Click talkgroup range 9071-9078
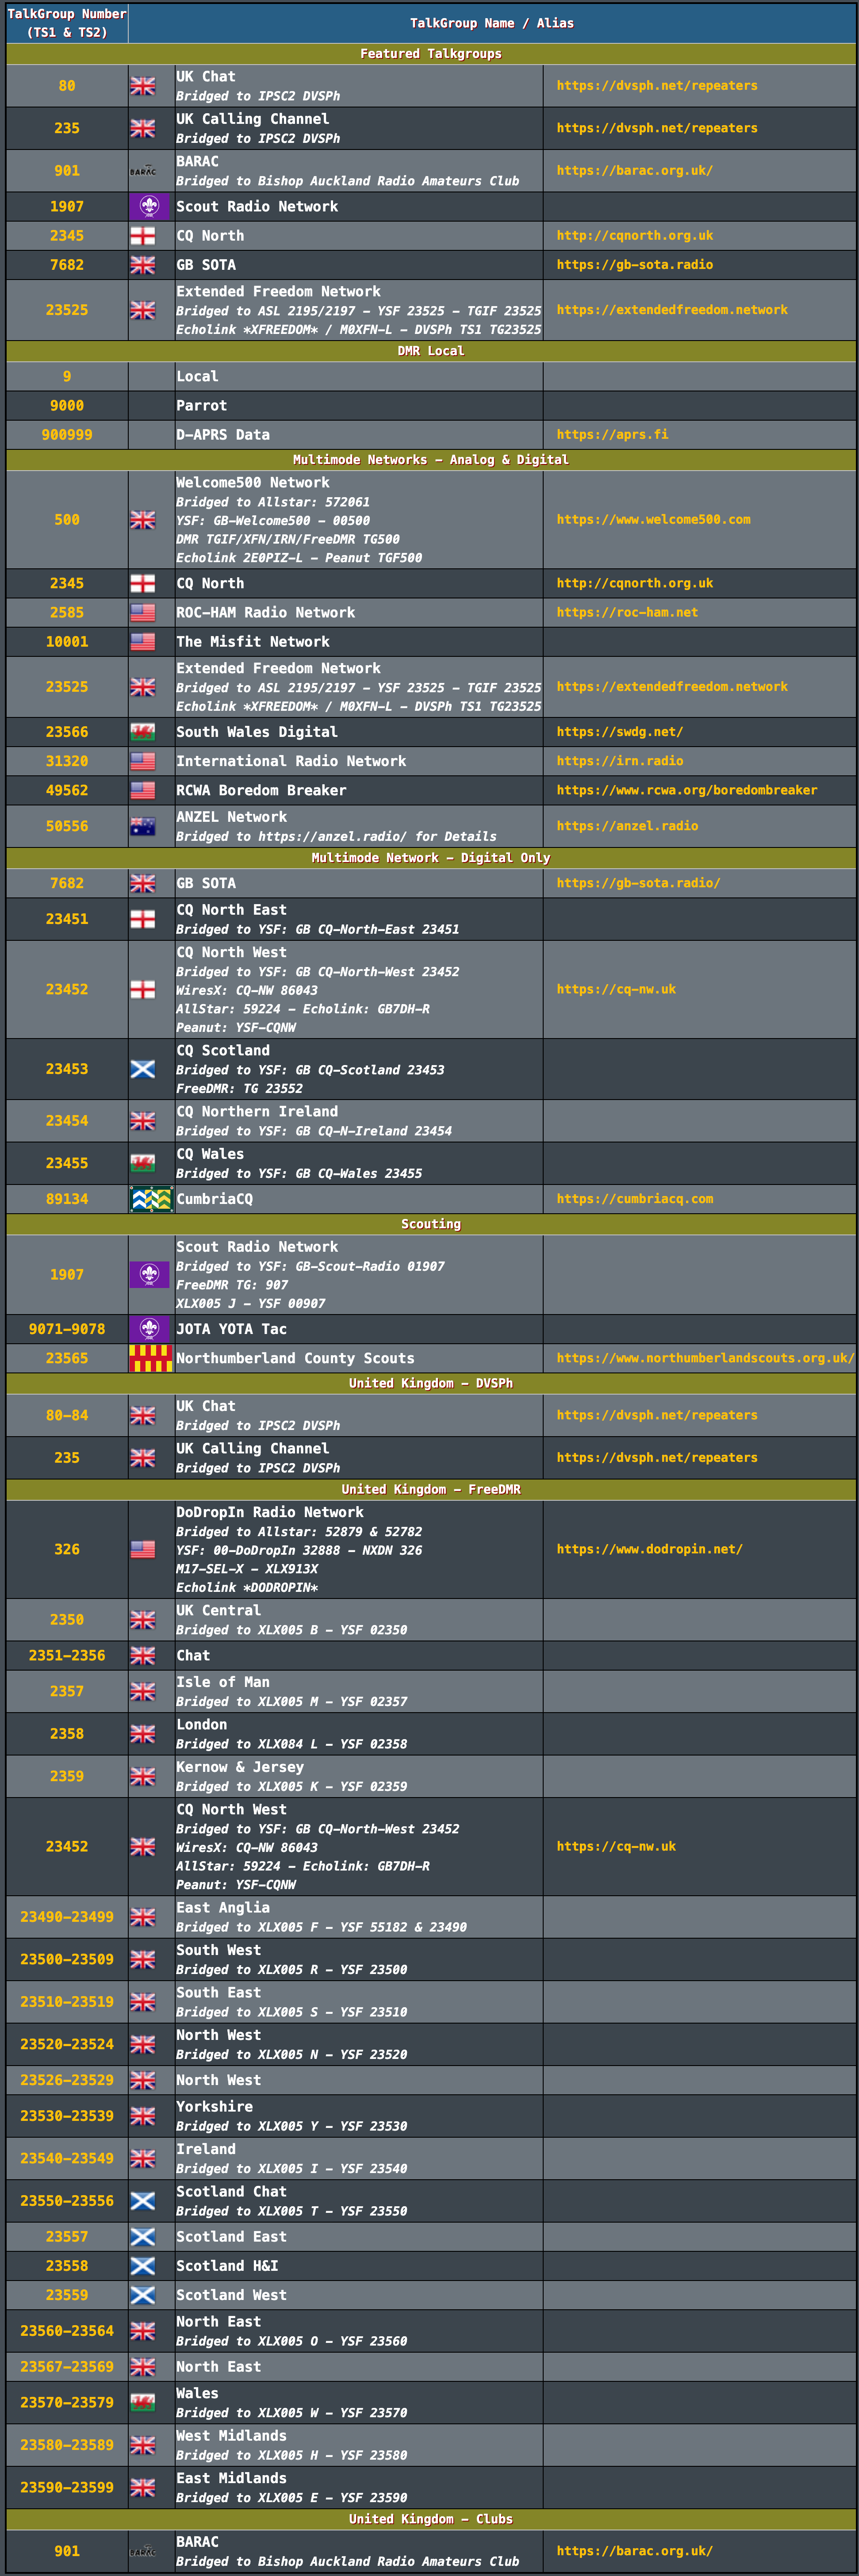Image resolution: width=859 pixels, height=2576 pixels. [x=67, y=1329]
